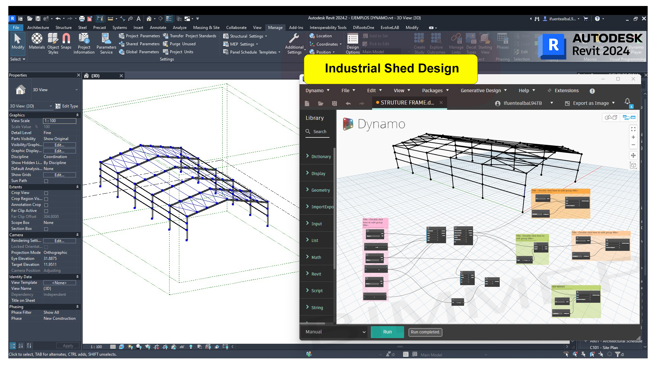Viewport: 656px width, 380px height.
Task: Click Dynamo open file folder icon
Action: pyautogui.click(x=321, y=103)
